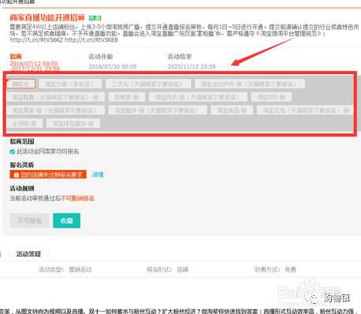Image resolution: width=361 pixels, height=314 pixels.
Task: Click the 活动开始 timeline step
Action: point(101,57)
